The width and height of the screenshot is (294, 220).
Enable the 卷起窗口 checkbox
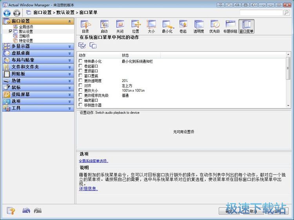coord(80,66)
